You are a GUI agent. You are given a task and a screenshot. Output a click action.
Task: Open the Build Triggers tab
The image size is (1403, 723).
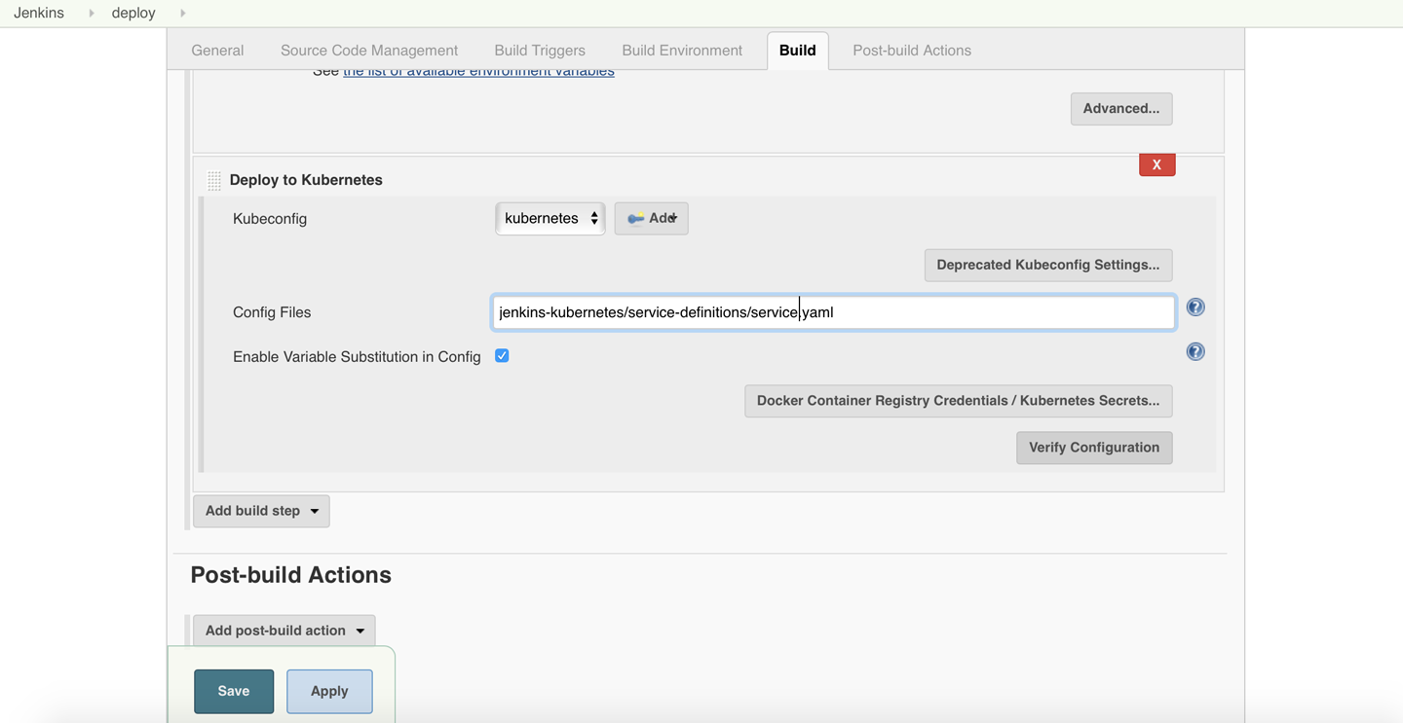[540, 51]
